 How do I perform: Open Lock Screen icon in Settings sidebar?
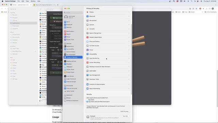point(65,76)
